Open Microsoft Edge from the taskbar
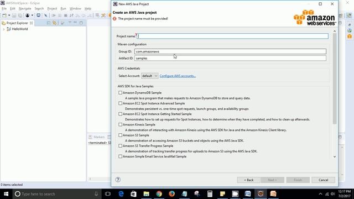The width and height of the screenshot is (354, 199). click(121, 194)
